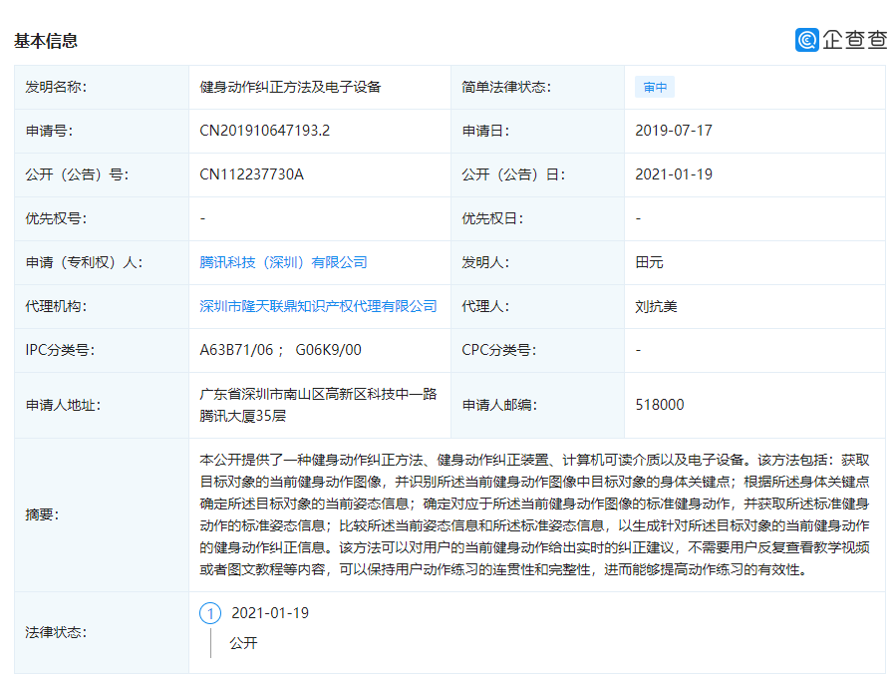The width and height of the screenshot is (895, 677).
Task: Select the publication number CN112237730A
Action: pyautogui.click(x=251, y=174)
